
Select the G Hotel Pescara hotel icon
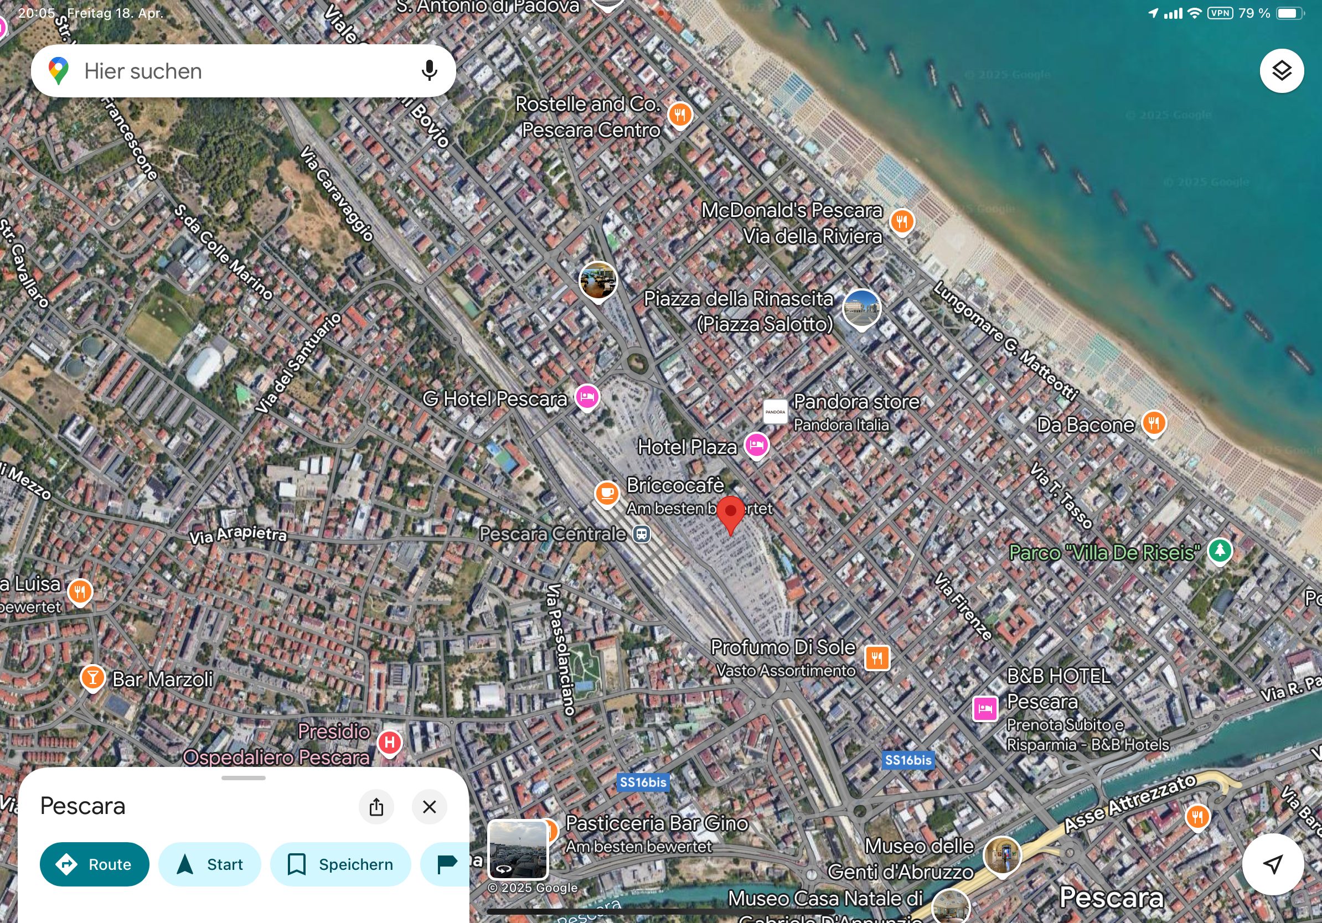point(587,397)
